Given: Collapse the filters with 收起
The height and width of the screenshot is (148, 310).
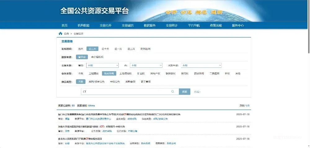Looking at the screenshot, I should pyautogui.click(x=197, y=92).
